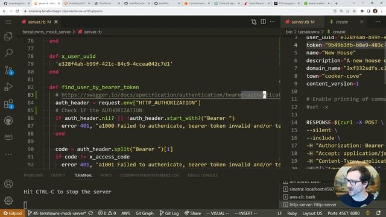386x217 pixels.
Task: Open Git Graph from status bar
Action: coord(145,213)
